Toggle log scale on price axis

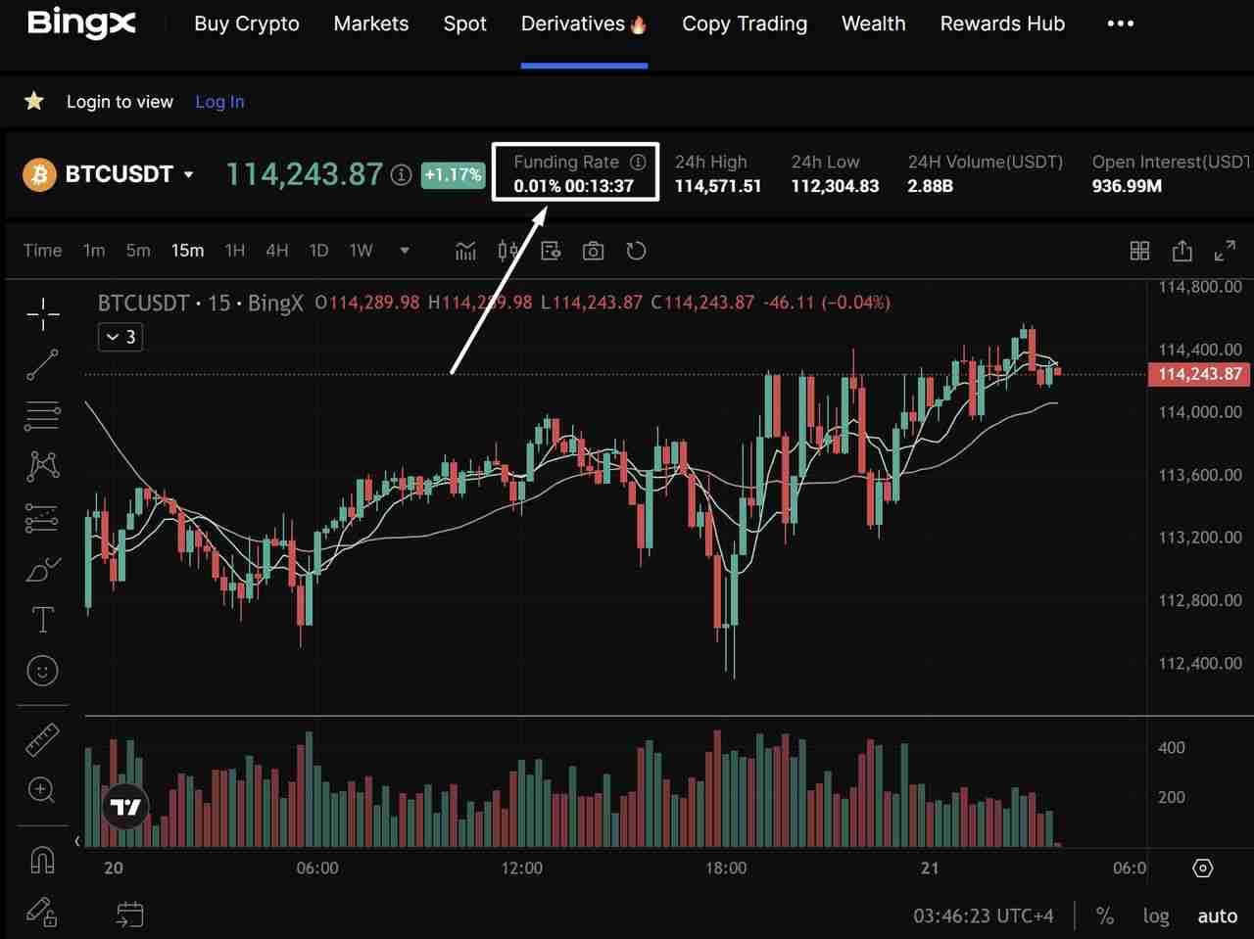click(x=1156, y=916)
